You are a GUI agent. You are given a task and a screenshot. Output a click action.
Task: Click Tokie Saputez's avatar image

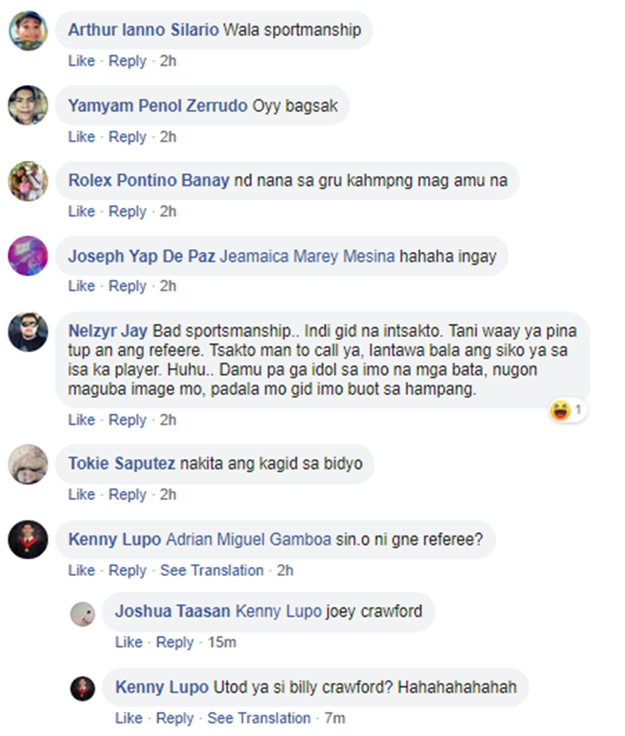(x=28, y=465)
